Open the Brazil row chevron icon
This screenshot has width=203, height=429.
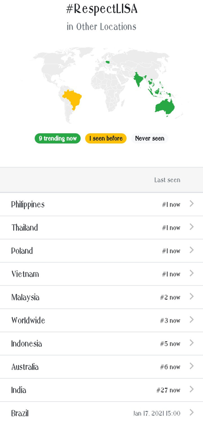pos(191,412)
